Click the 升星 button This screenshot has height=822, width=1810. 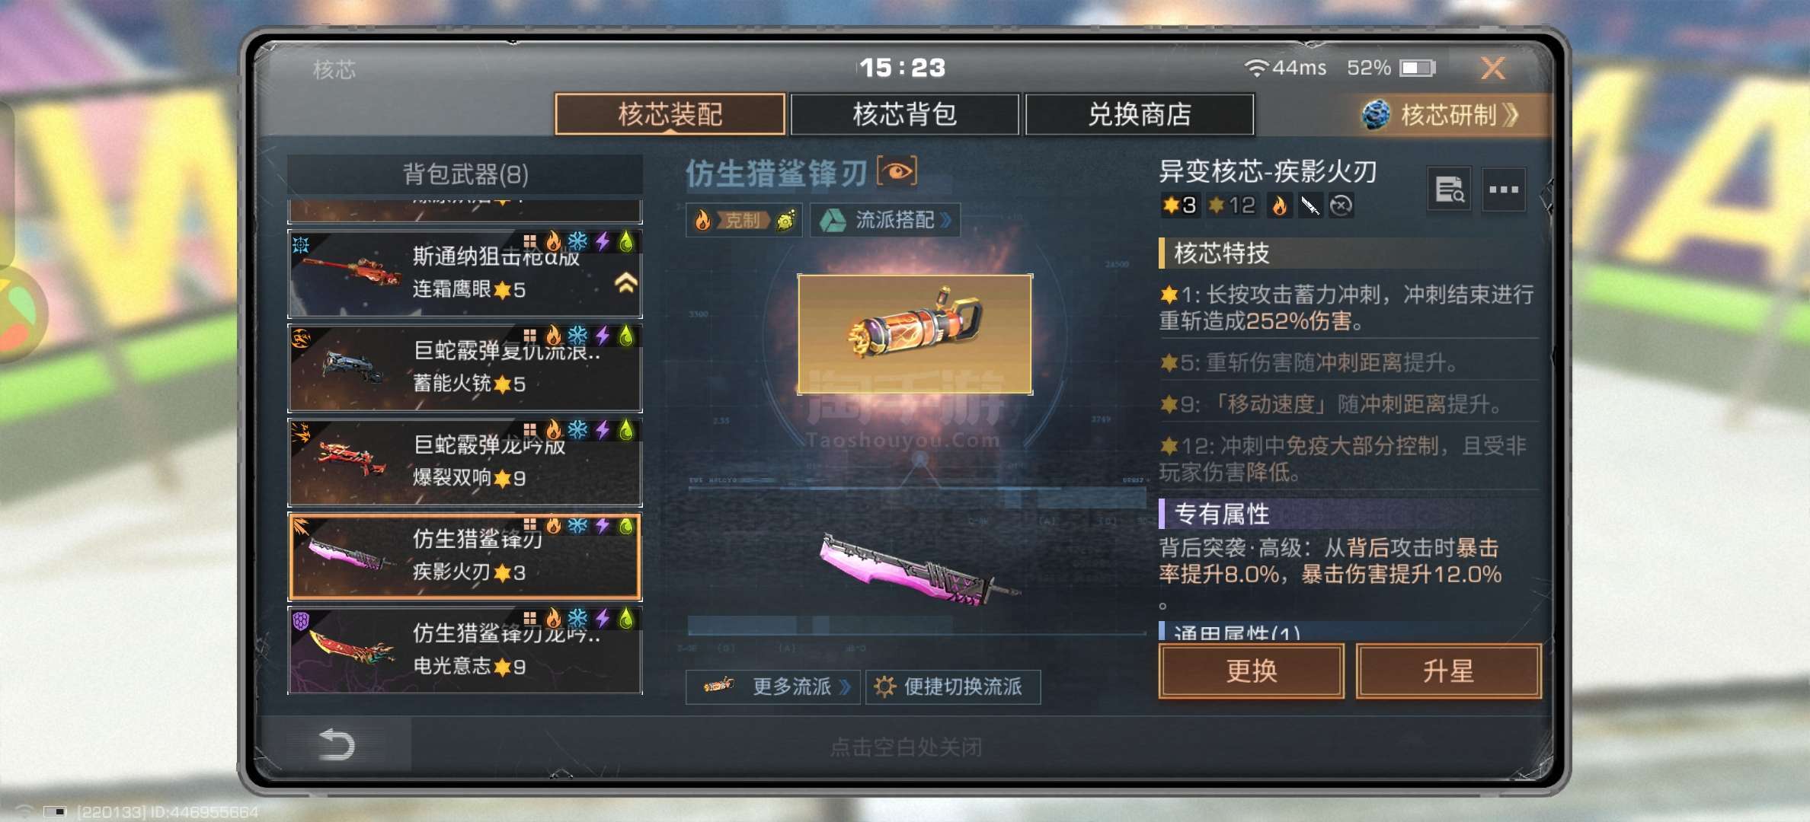(x=1448, y=671)
